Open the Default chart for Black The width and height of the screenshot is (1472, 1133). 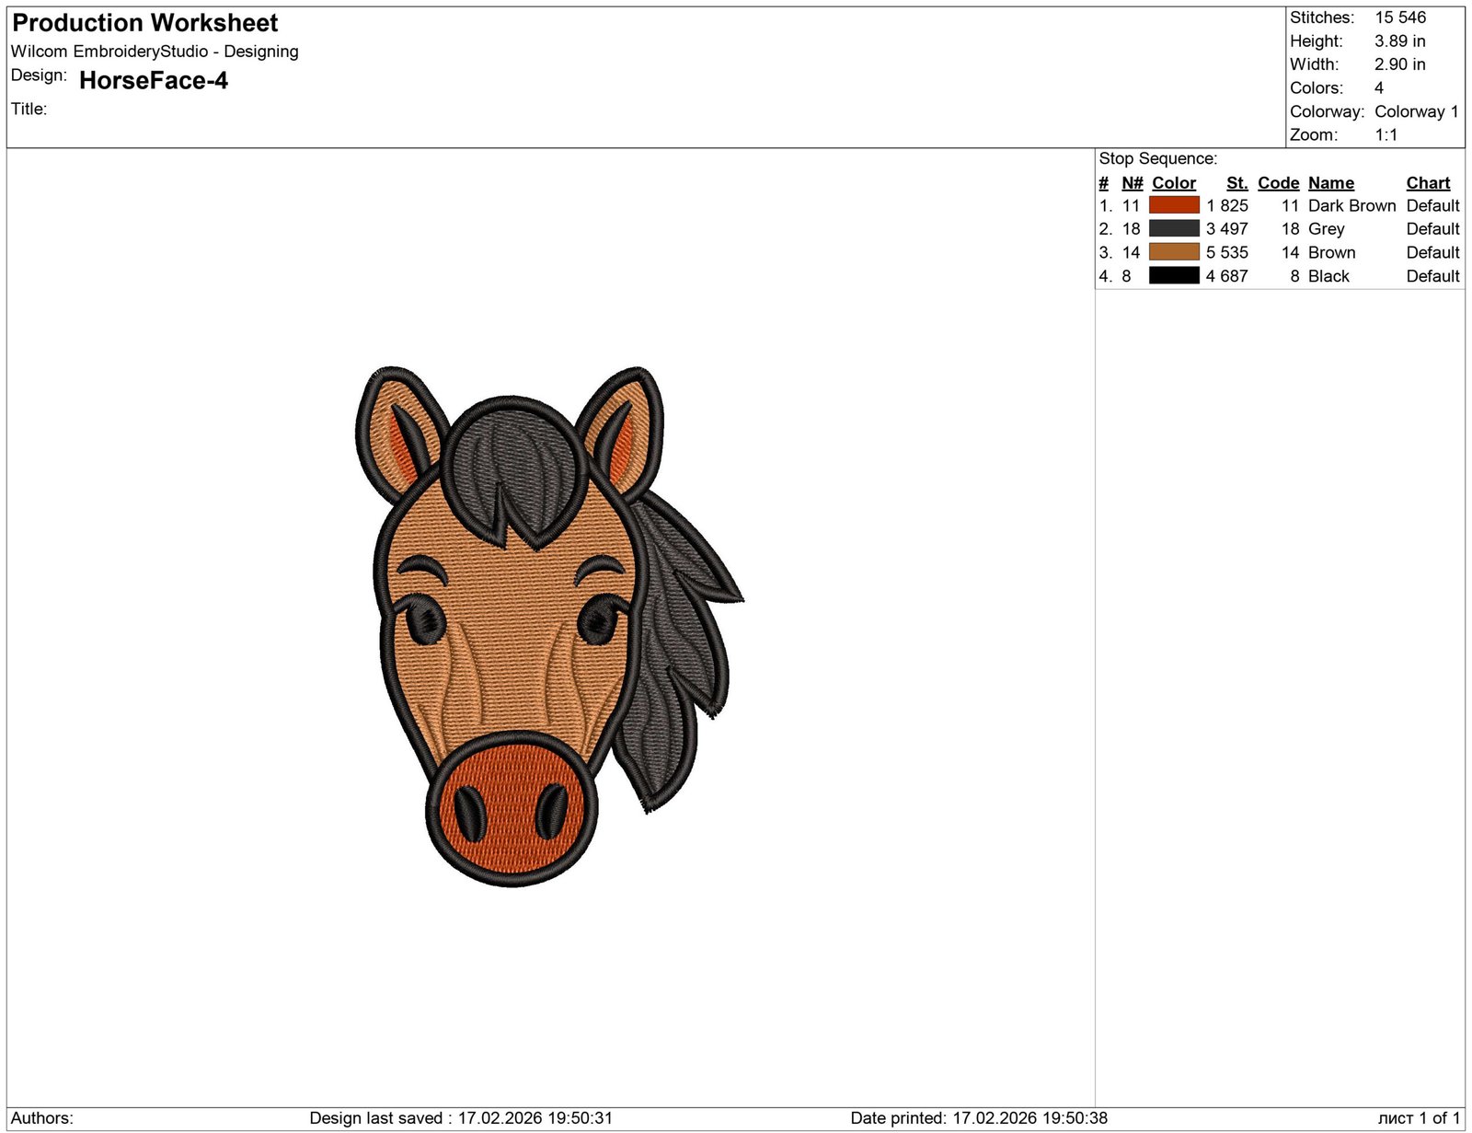(1432, 276)
